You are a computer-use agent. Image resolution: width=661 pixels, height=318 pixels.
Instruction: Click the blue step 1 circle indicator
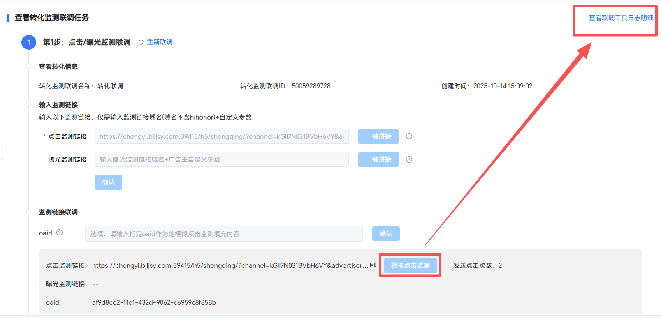[29, 42]
